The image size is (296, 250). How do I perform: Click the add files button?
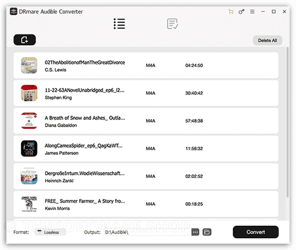25,40
